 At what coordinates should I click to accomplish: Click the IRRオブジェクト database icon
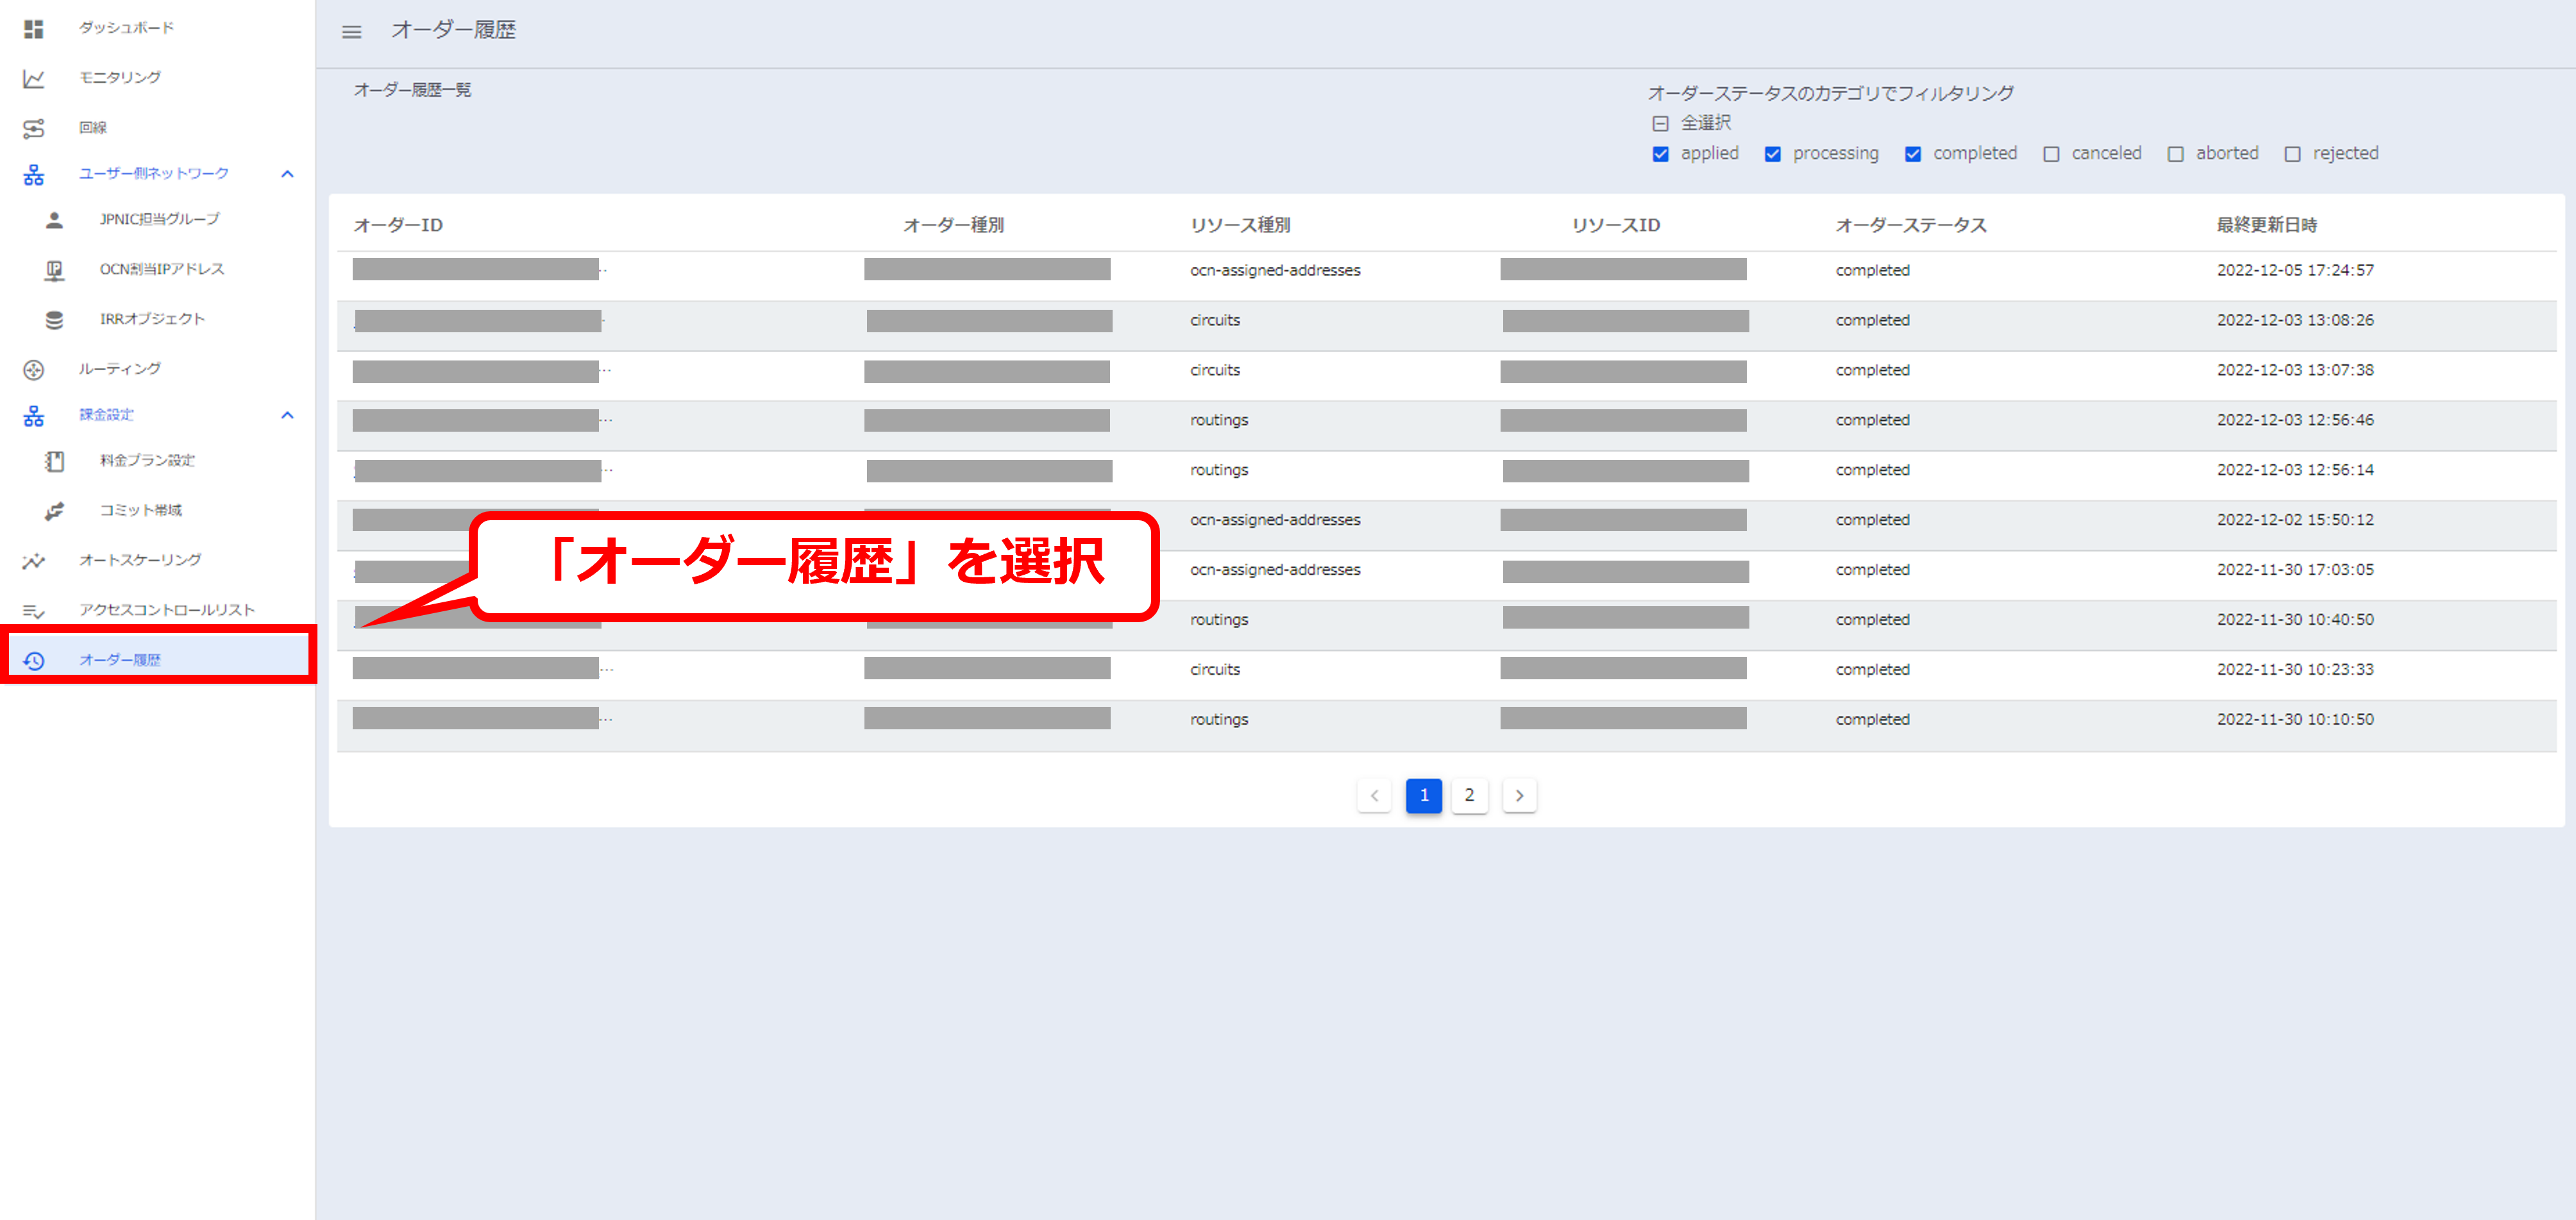pos(54,320)
